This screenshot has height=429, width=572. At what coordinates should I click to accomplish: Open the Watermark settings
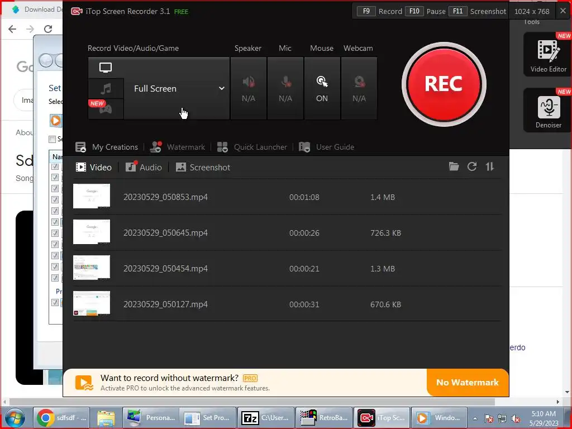(x=178, y=147)
